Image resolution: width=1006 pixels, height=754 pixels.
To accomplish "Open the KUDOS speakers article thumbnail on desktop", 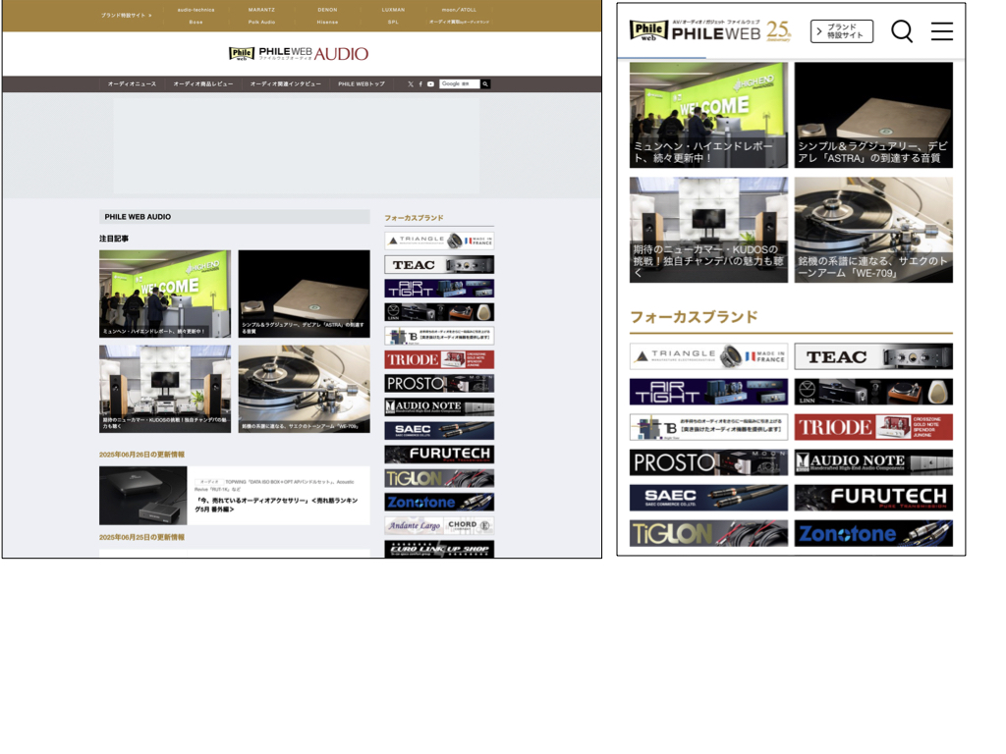I will (x=165, y=389).
